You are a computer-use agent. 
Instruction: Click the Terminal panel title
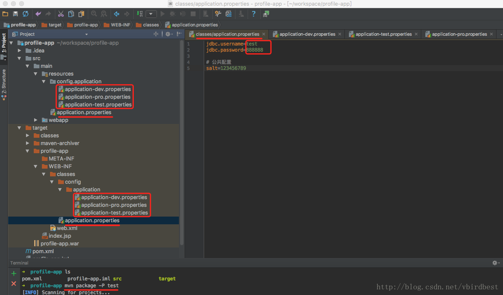(x=20, y=263)
